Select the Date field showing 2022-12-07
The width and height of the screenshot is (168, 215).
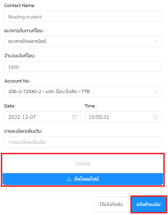(x=43, y=117)
